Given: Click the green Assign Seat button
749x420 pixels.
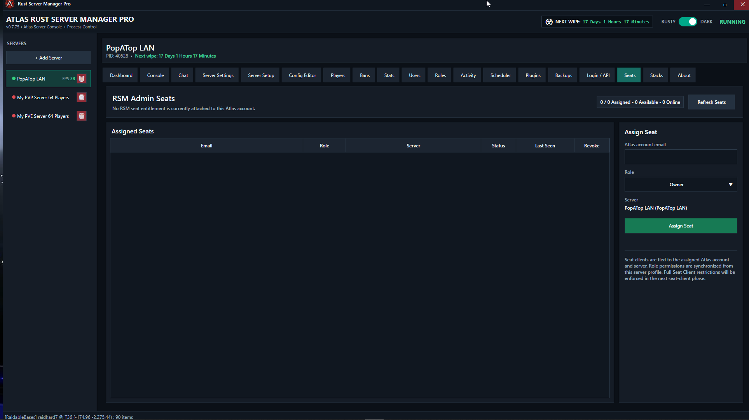Looking at the screenshot, I should point(681,226).
